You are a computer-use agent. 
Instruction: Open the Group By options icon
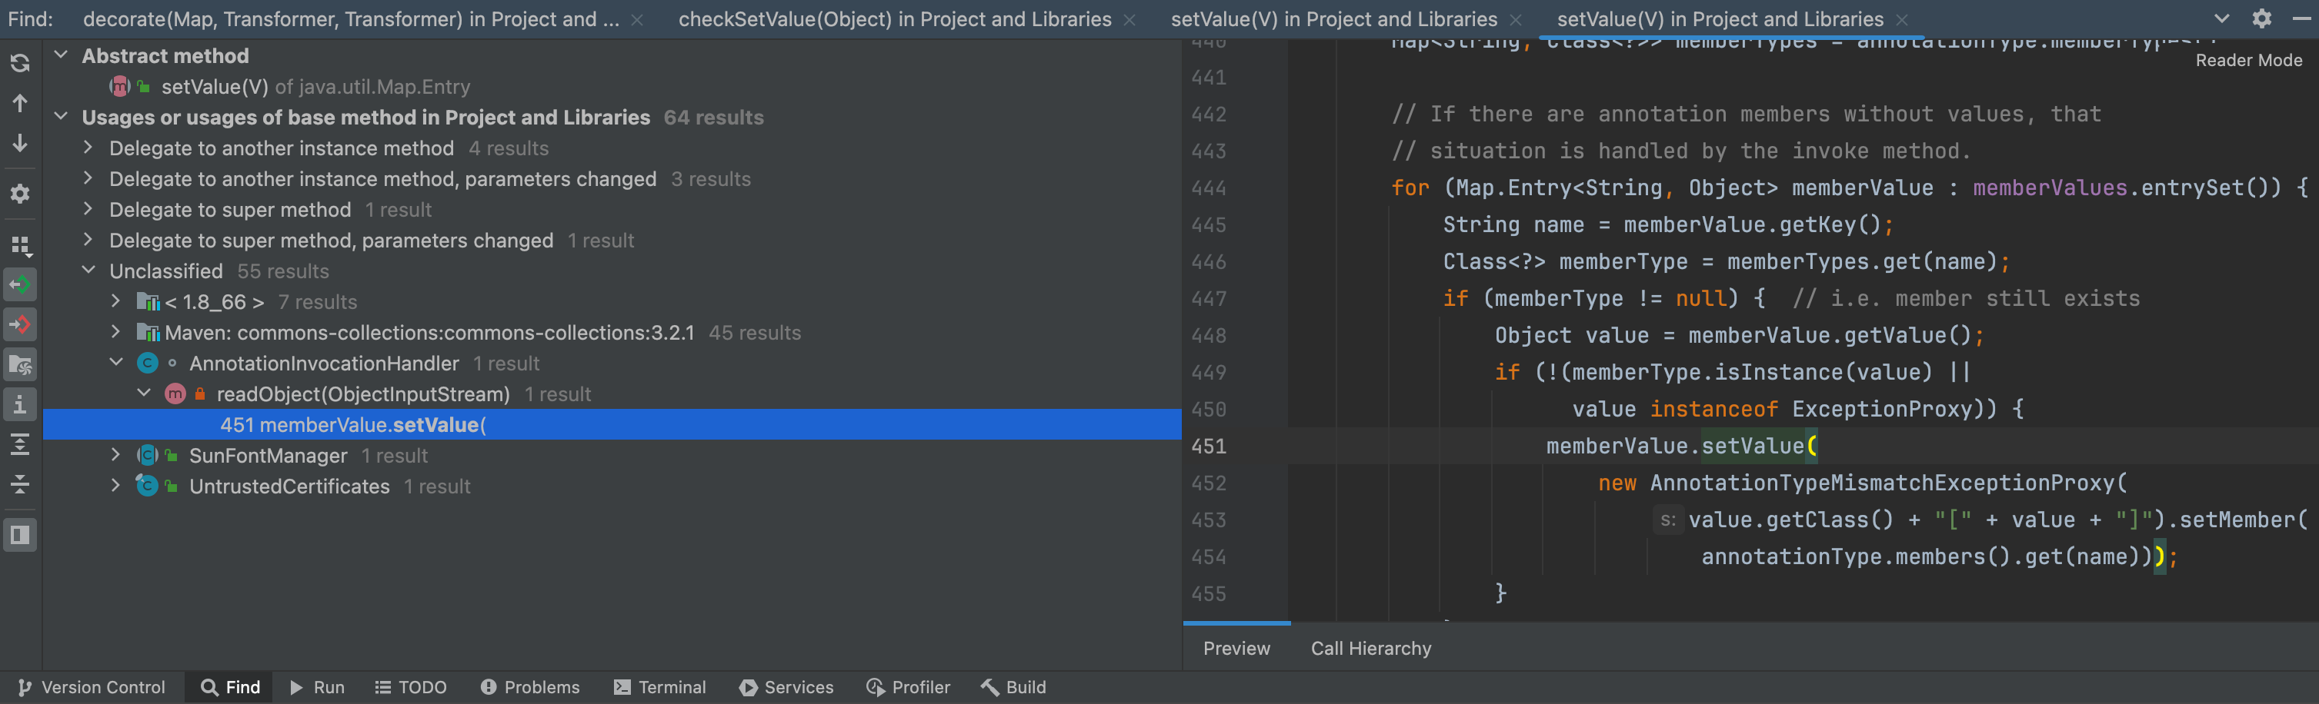tap(20, 244)
